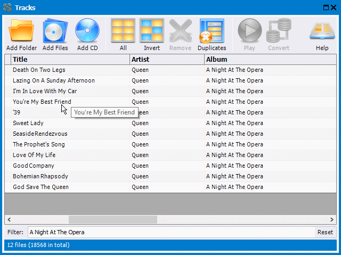Screen dimensions: 341x255
Task: Focus the Filter text field
Action: tap(171, 232)
